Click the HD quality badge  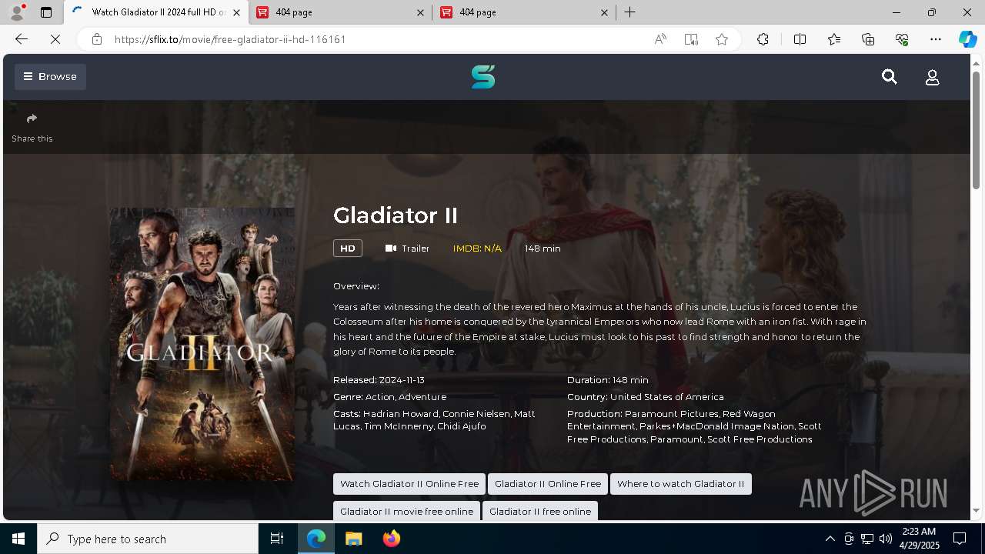(x=348, y=249)
